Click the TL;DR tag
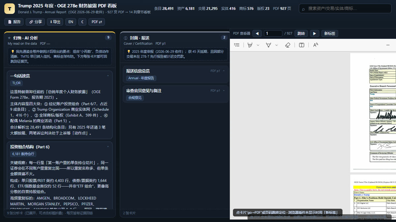This screenshot has height=222, width=396. pos(16,83)
